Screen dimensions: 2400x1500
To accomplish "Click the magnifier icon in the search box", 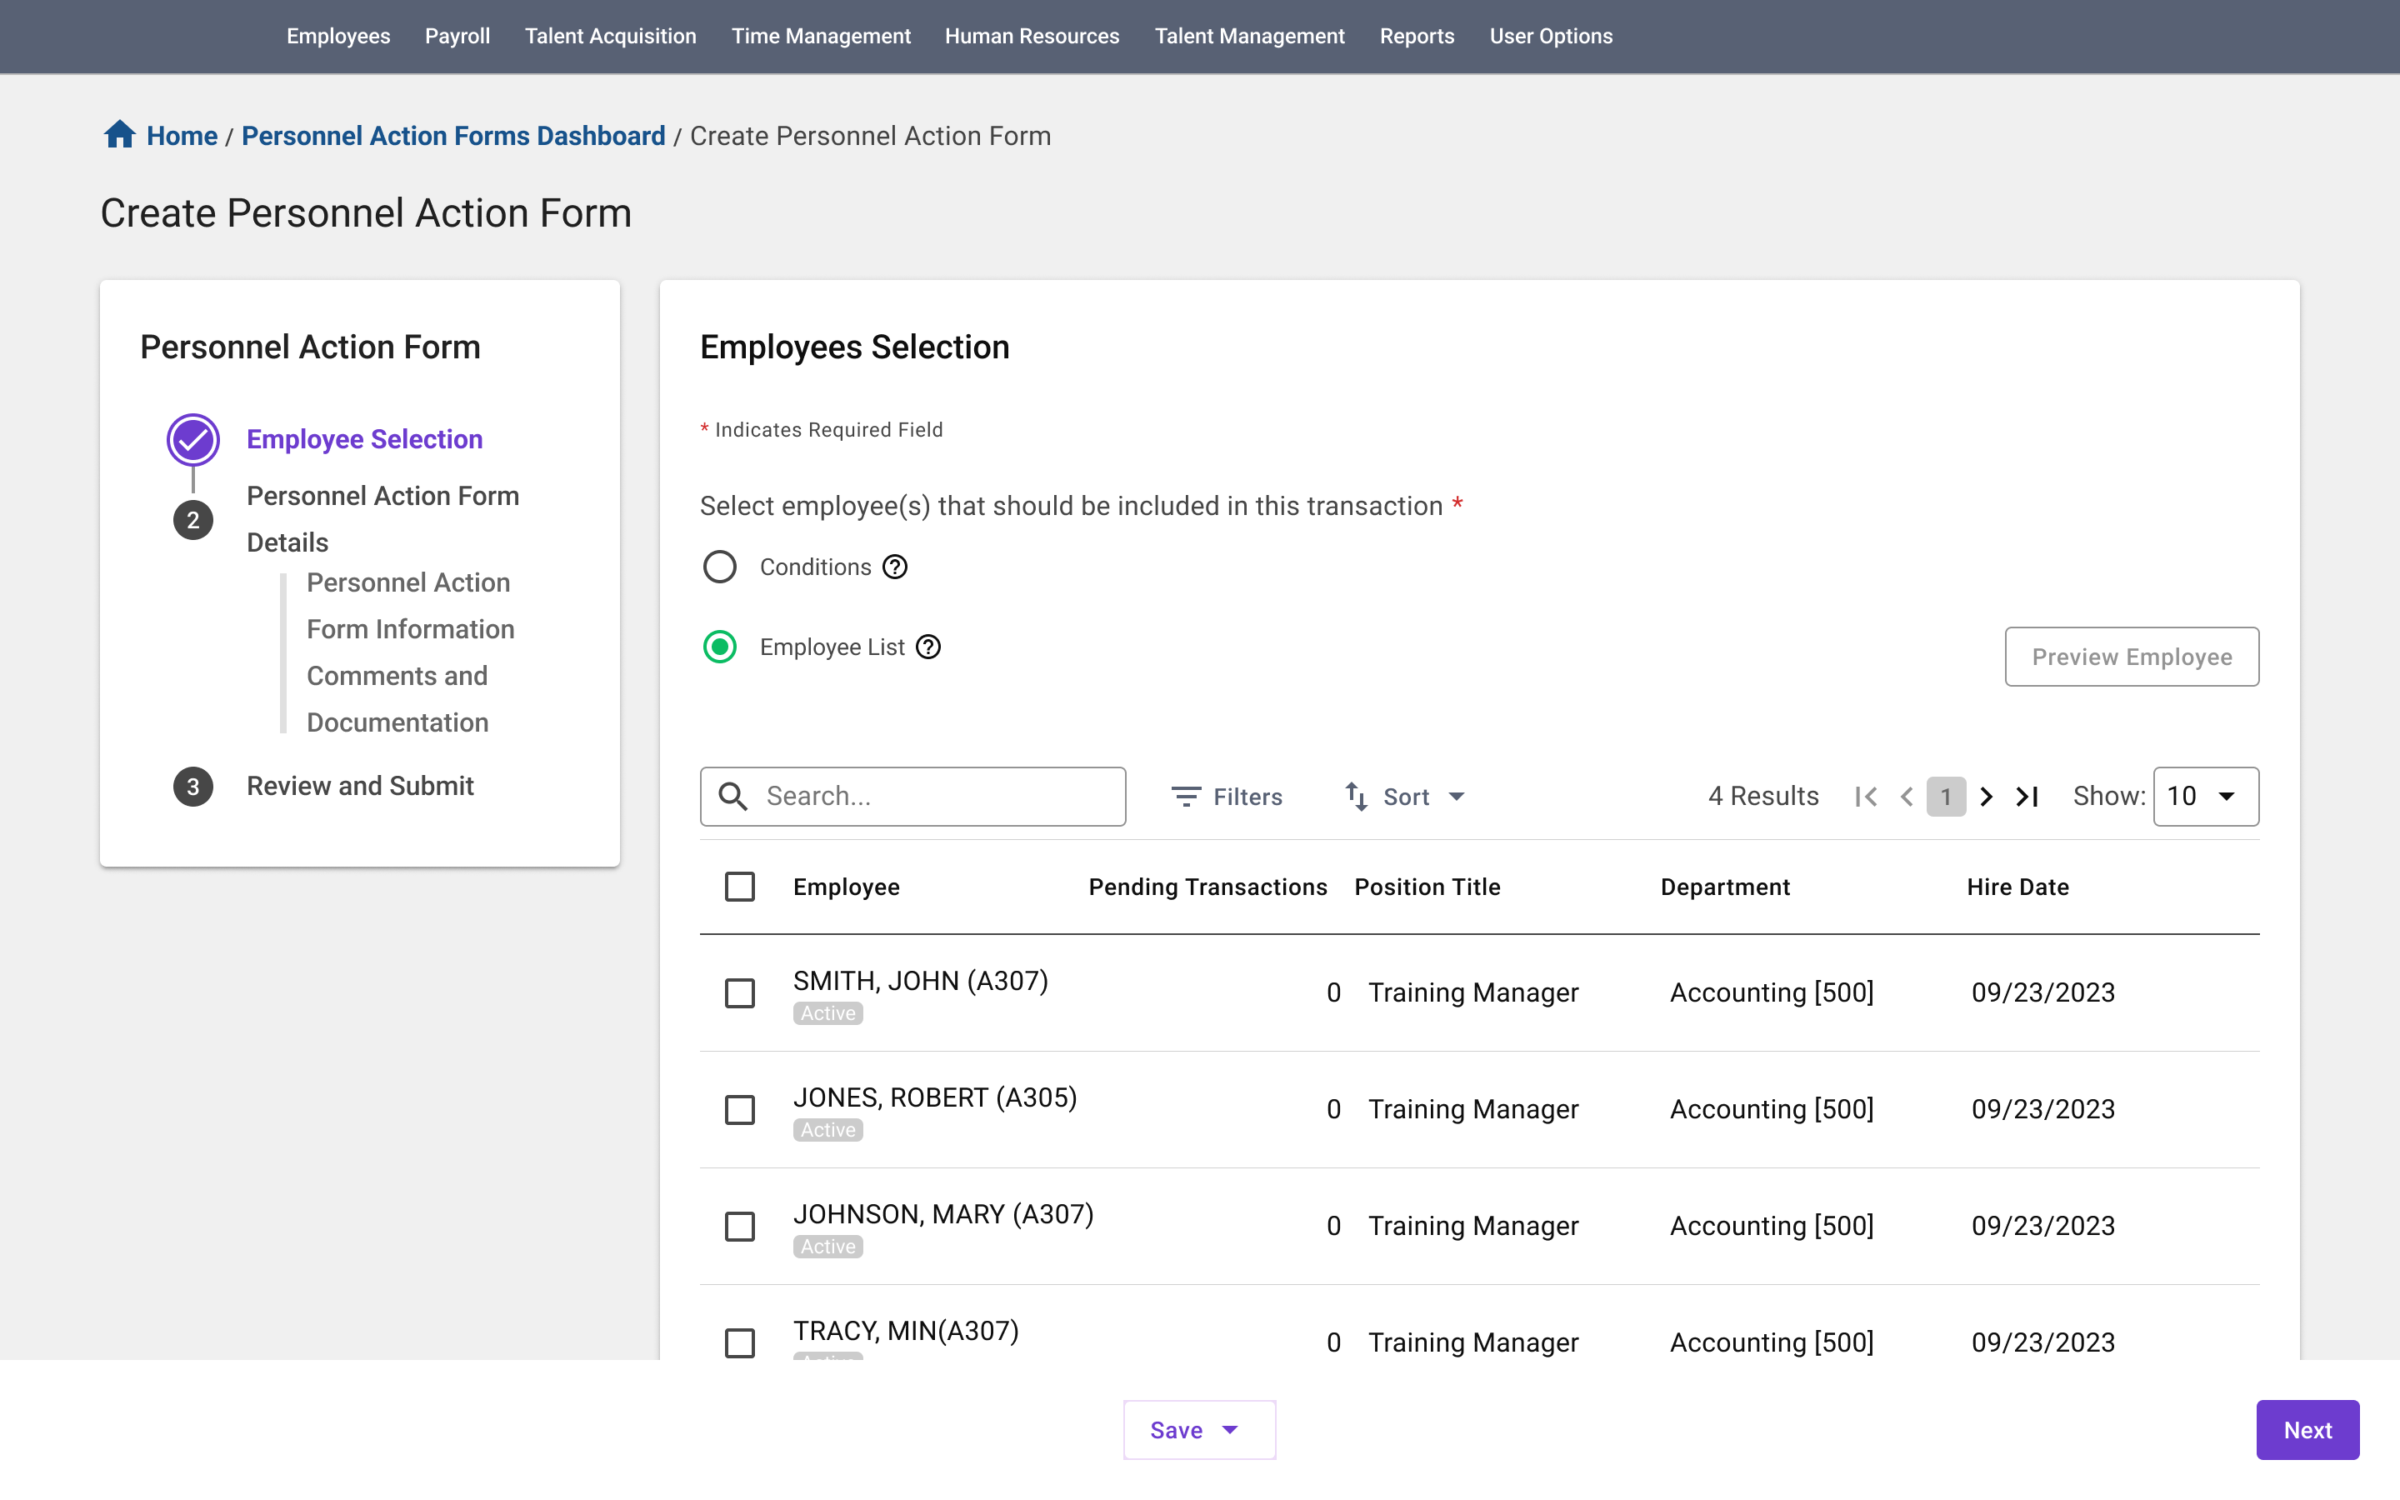I will pyautogui.click(x=732, y=797).
